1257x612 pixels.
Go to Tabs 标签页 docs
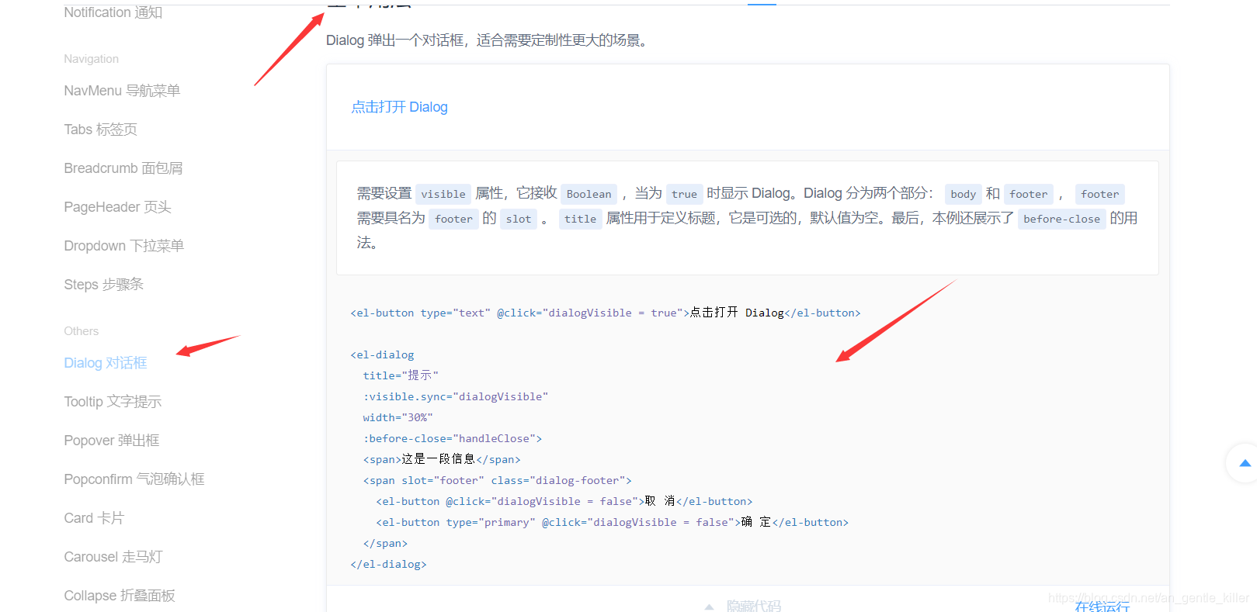pyautogui.click(x=100, y=130)
